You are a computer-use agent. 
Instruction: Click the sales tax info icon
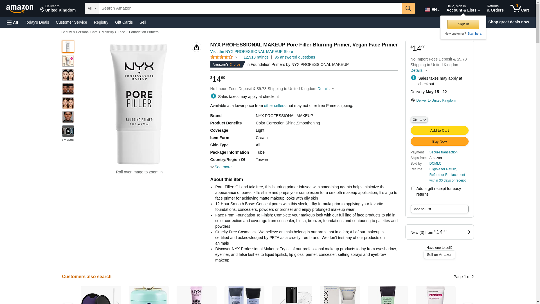[213, 96]
